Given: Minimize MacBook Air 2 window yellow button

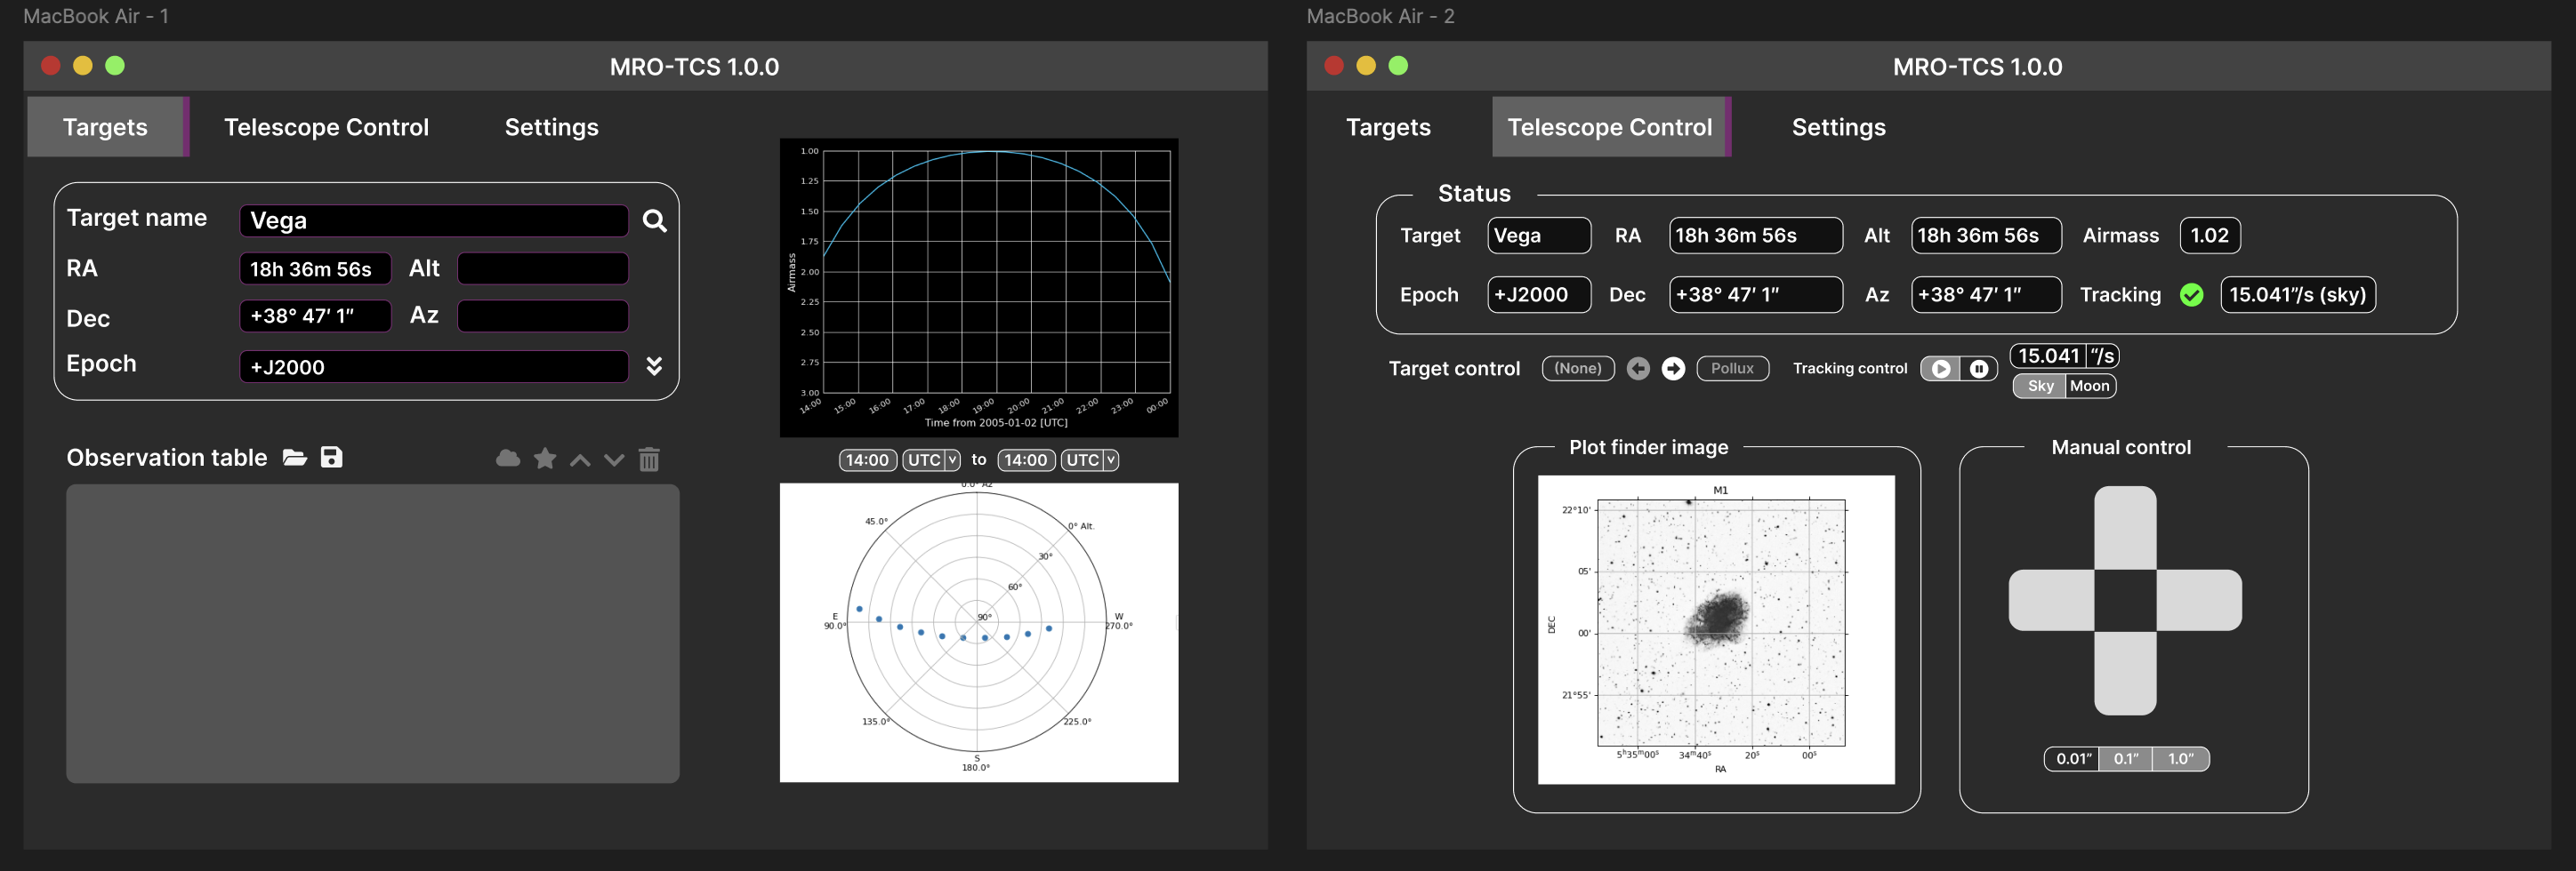Looking at the screenshot, I should point(1366,66).
